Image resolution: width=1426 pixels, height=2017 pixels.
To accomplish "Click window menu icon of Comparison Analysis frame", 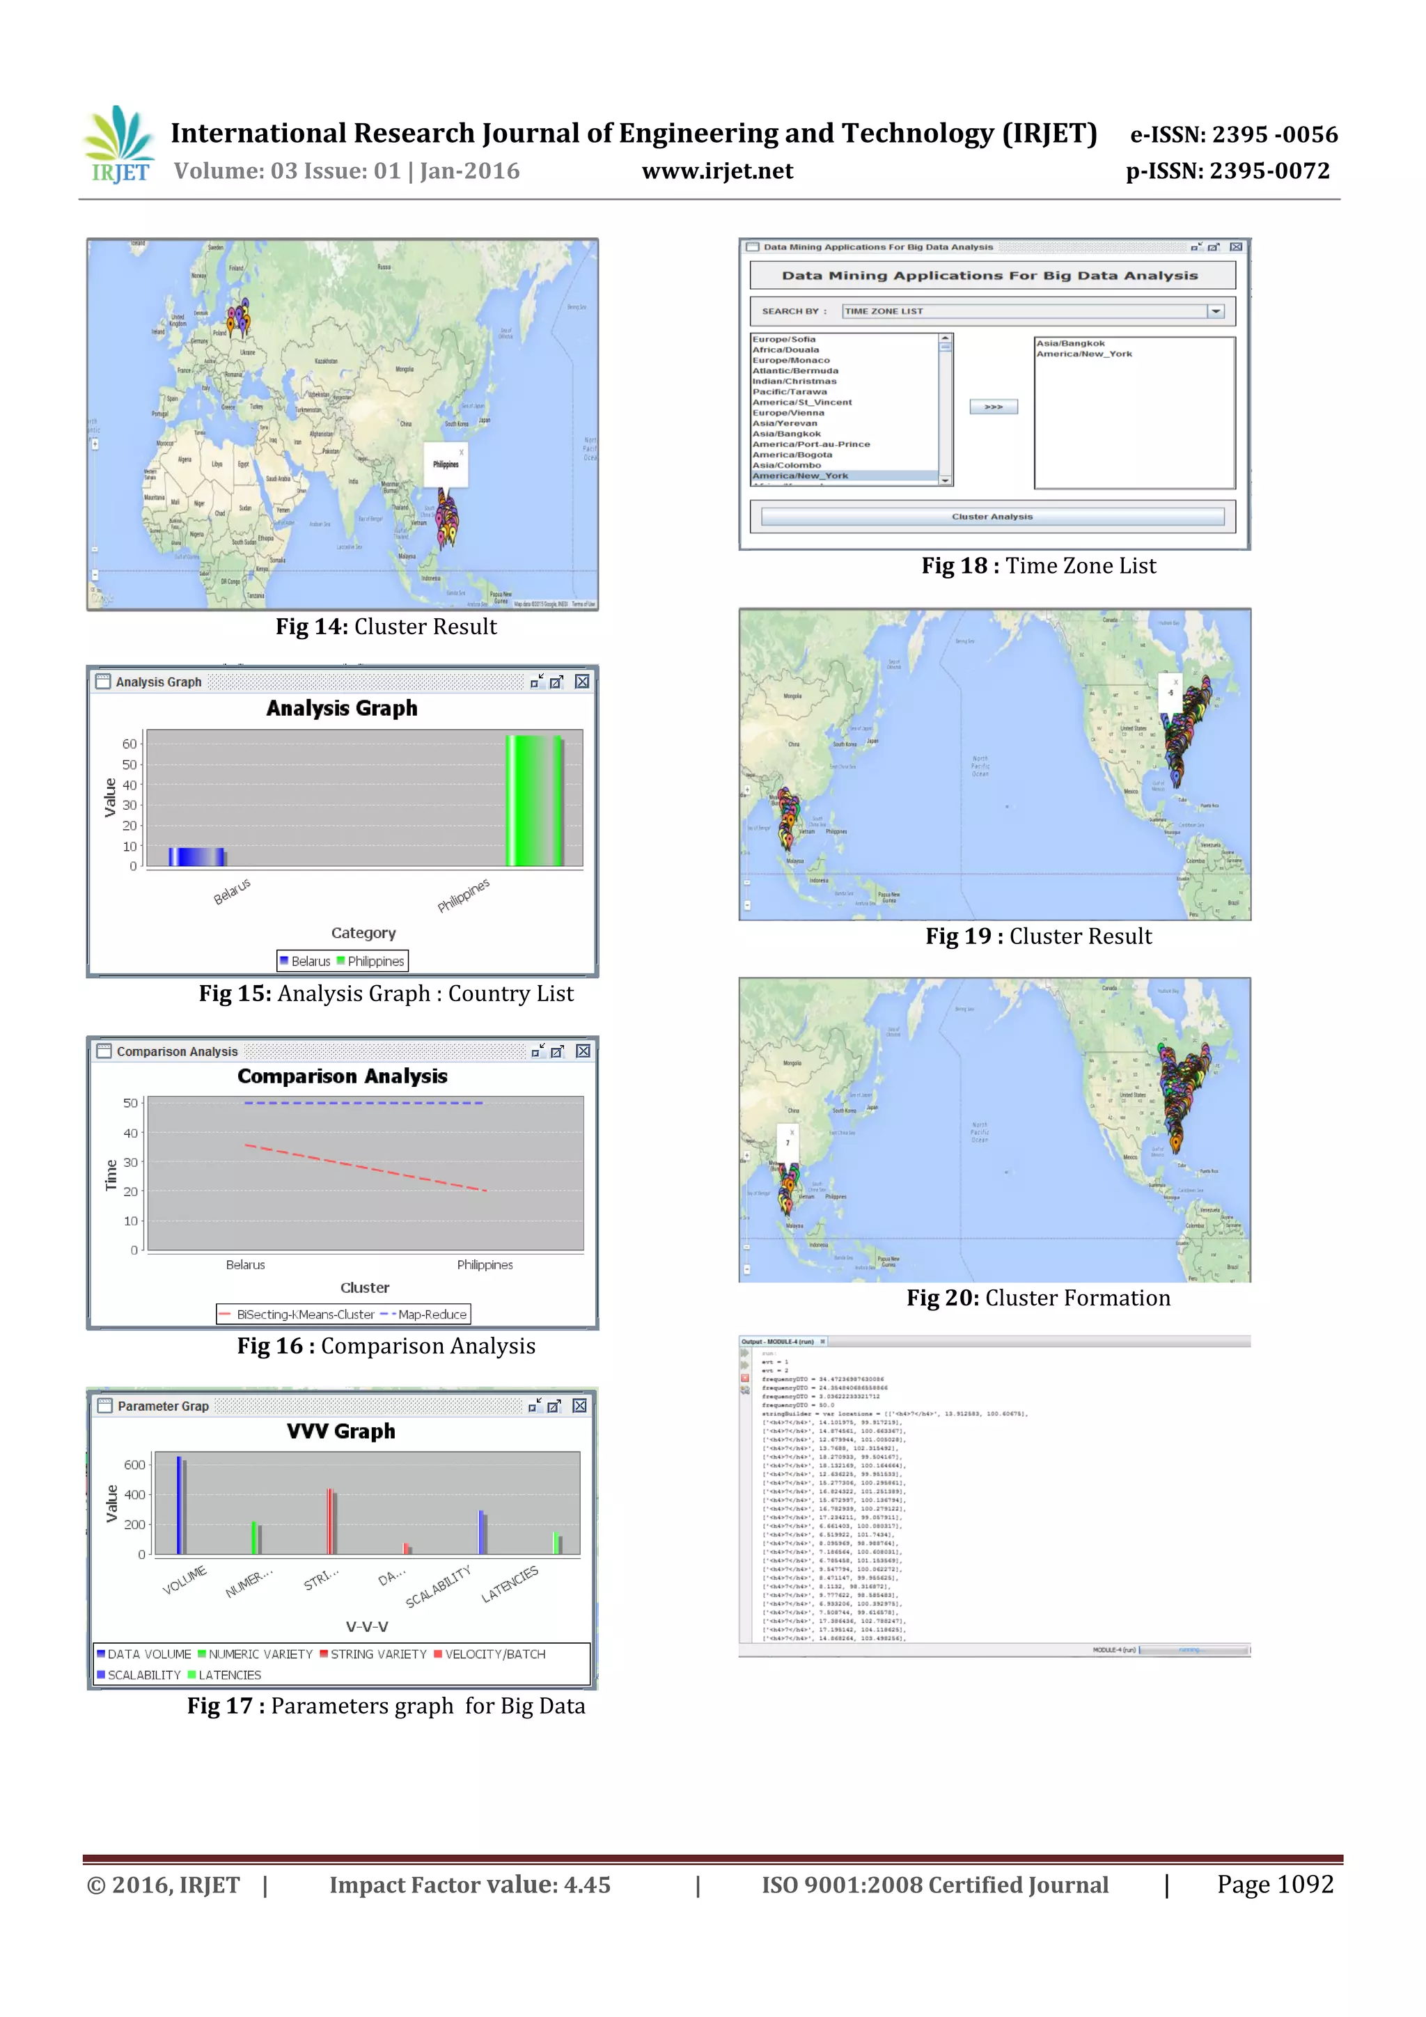I will (x=104, y=1051).
